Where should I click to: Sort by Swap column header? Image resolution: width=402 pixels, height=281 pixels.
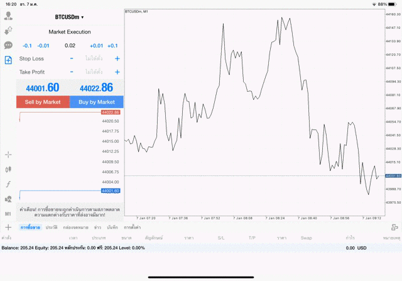point(306,238)
